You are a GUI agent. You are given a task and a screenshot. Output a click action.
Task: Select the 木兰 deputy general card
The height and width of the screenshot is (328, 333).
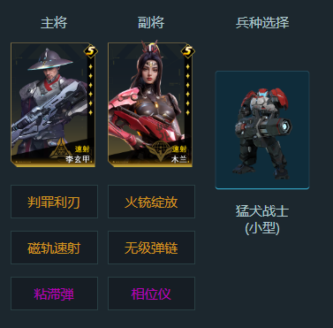[150, 104]
